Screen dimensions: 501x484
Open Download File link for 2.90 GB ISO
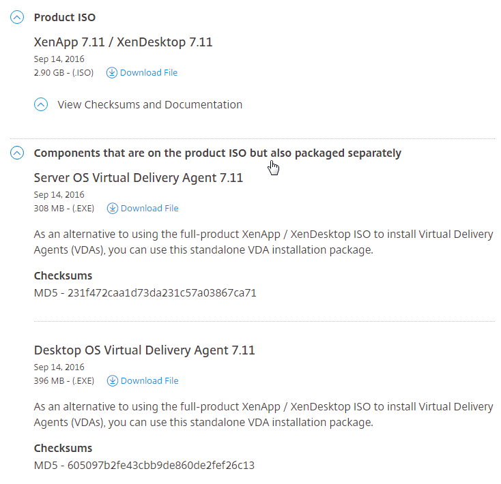[x=149, y=73]
